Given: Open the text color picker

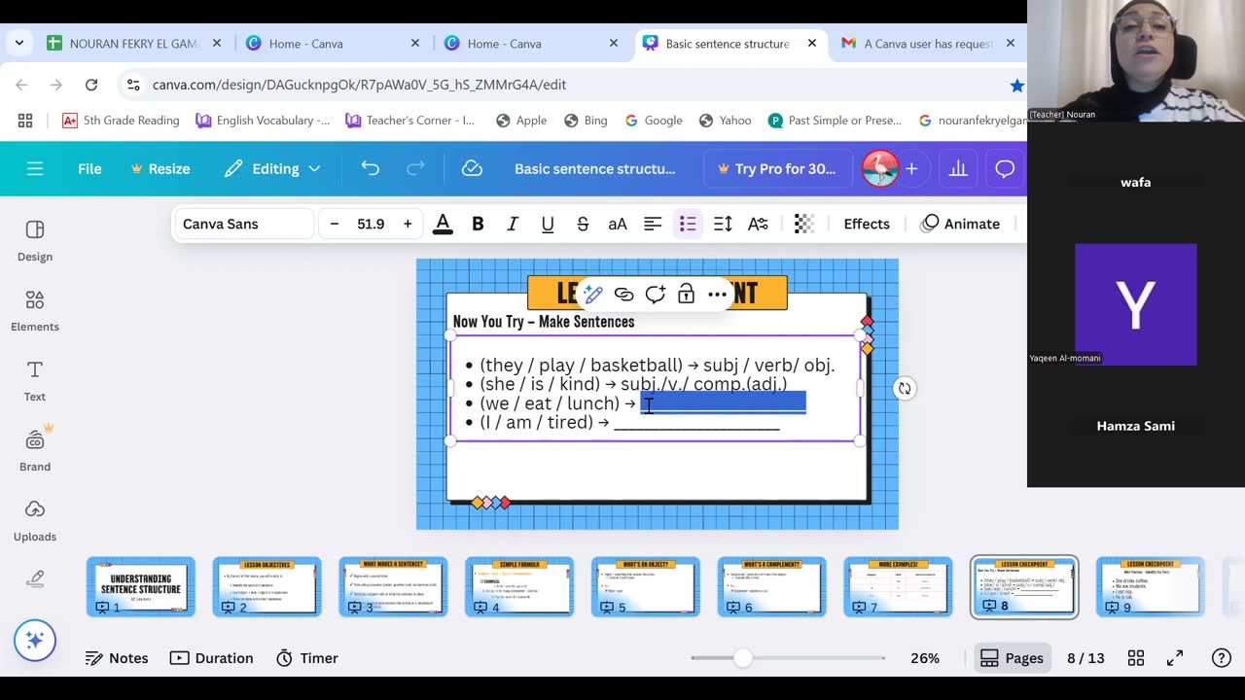Looking at the screenshot, I should pos(443,224).
